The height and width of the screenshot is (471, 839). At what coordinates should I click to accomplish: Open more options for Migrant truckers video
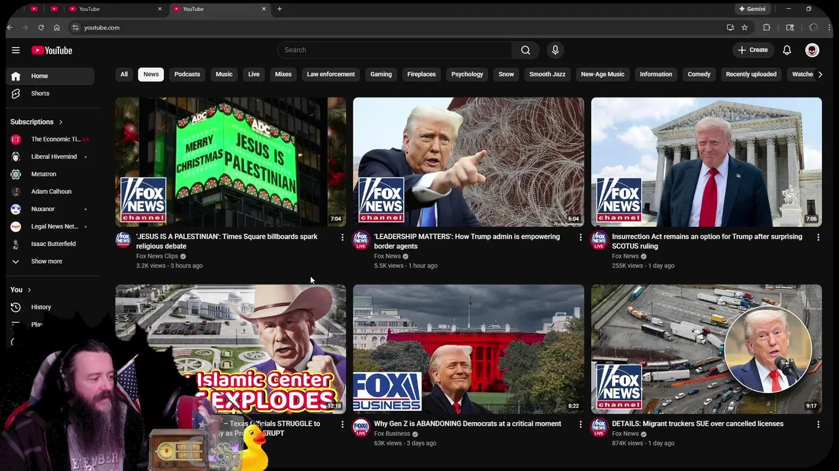(818, 425)
